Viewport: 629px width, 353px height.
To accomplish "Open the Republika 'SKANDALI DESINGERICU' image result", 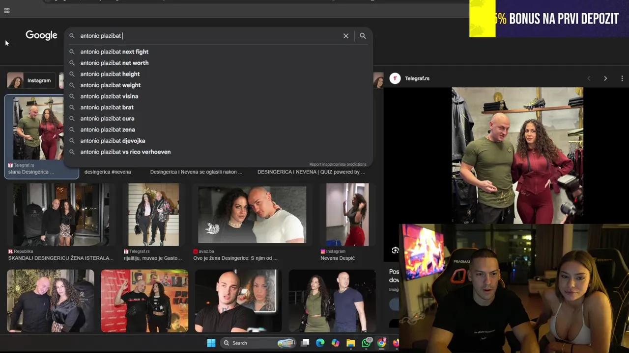I will click(61, 215).
